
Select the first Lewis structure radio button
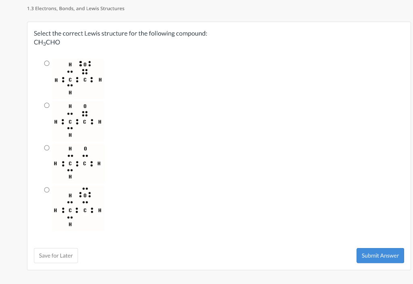pyautogui.click(x=46, y=63)
